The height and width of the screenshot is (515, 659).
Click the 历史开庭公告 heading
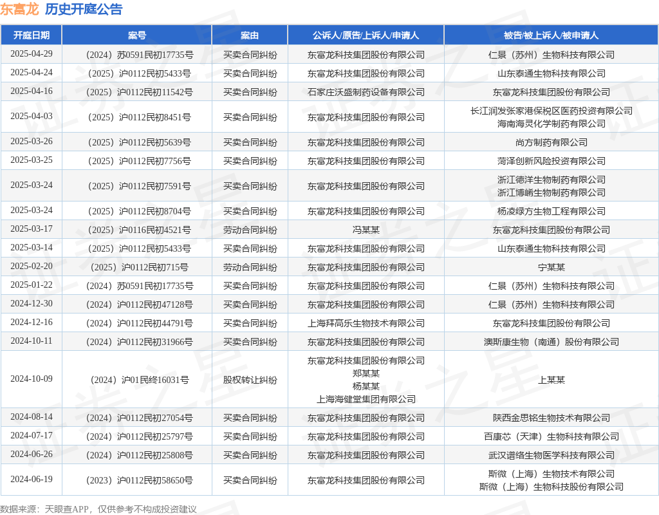pos(84,9)
